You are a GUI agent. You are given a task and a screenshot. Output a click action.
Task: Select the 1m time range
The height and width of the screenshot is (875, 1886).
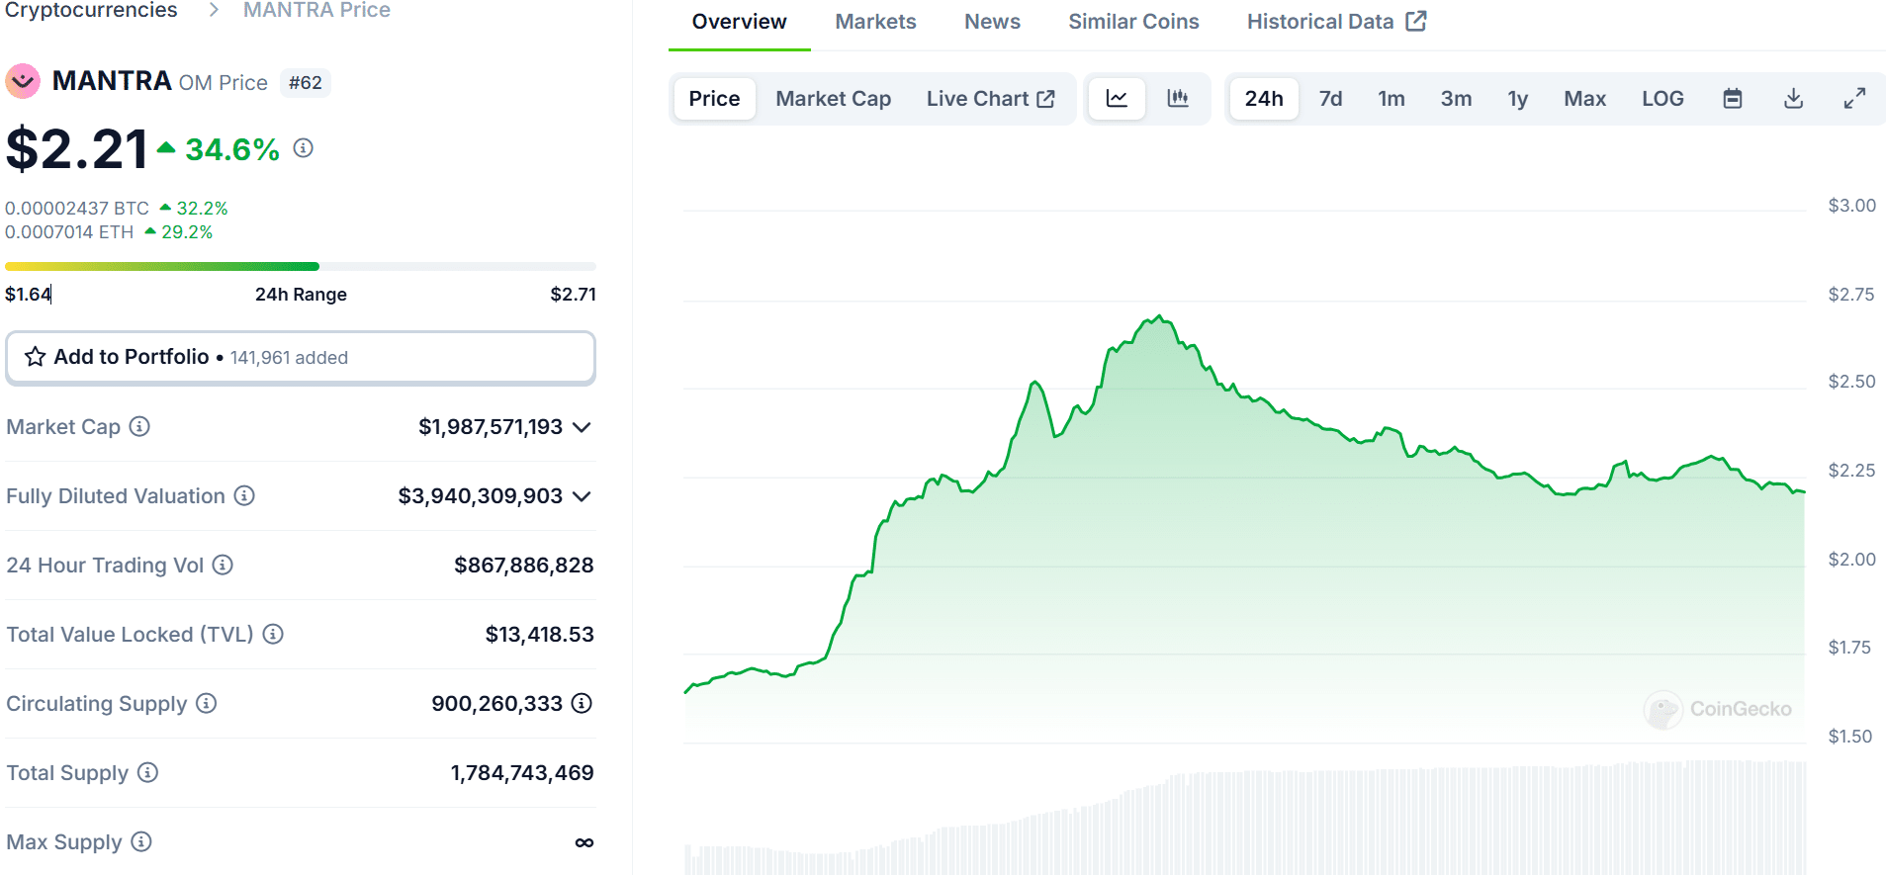(1392, 99)
